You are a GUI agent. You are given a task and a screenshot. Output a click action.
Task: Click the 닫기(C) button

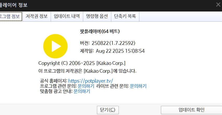[x=108, y=110]
